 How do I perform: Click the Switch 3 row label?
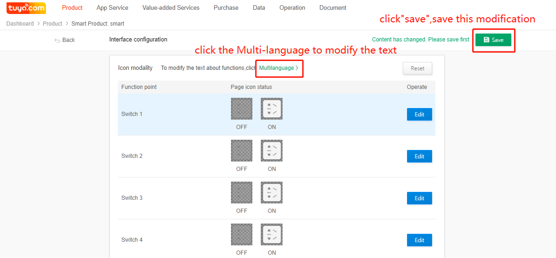click(132, 198)
